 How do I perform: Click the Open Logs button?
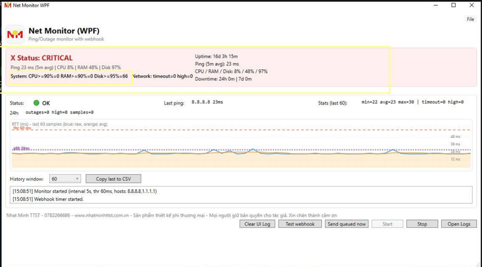[459, 224]
